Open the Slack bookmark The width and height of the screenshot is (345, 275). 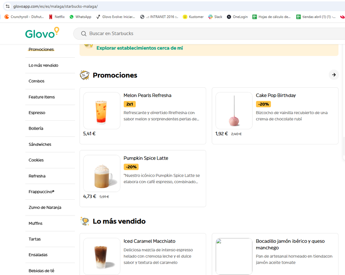tap(215, 17)
